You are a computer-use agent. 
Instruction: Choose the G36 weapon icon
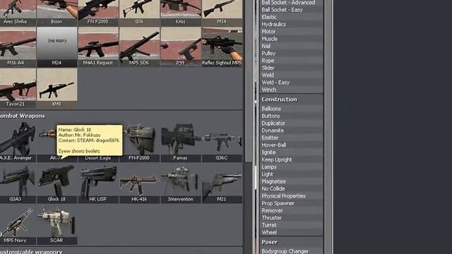(139, 13)
